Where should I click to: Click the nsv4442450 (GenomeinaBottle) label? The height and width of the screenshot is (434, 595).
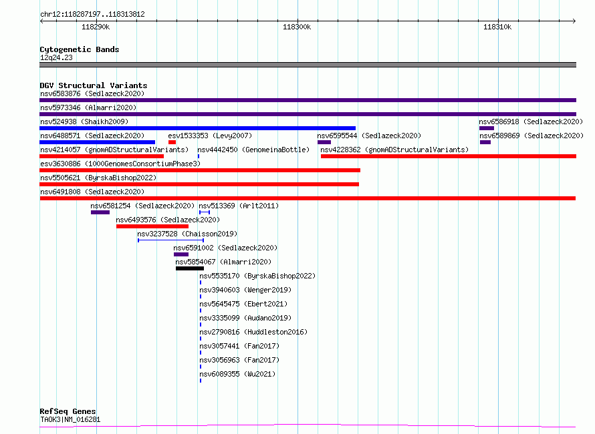point(253,150)
